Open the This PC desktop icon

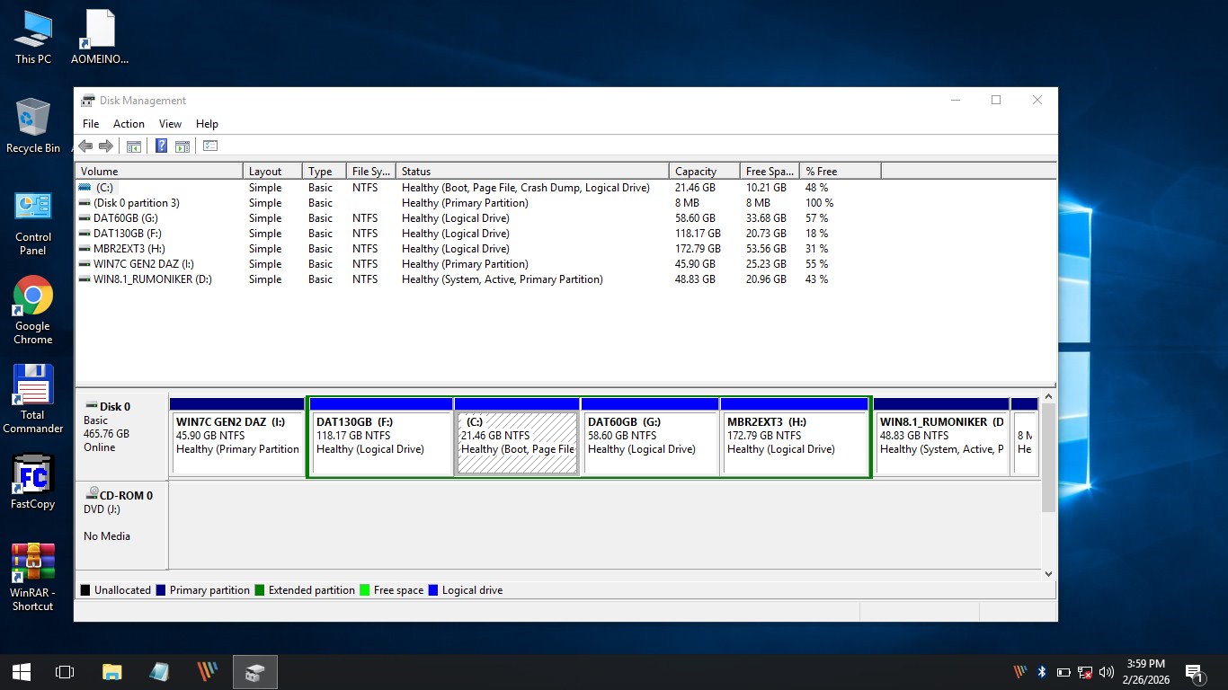(33, 37)
